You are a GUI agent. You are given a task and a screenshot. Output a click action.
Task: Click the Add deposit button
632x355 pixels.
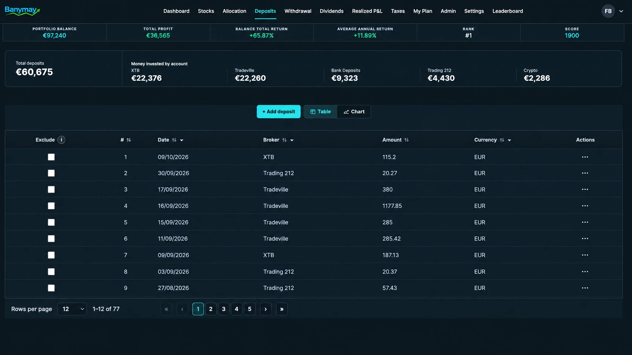click(279, 112)
